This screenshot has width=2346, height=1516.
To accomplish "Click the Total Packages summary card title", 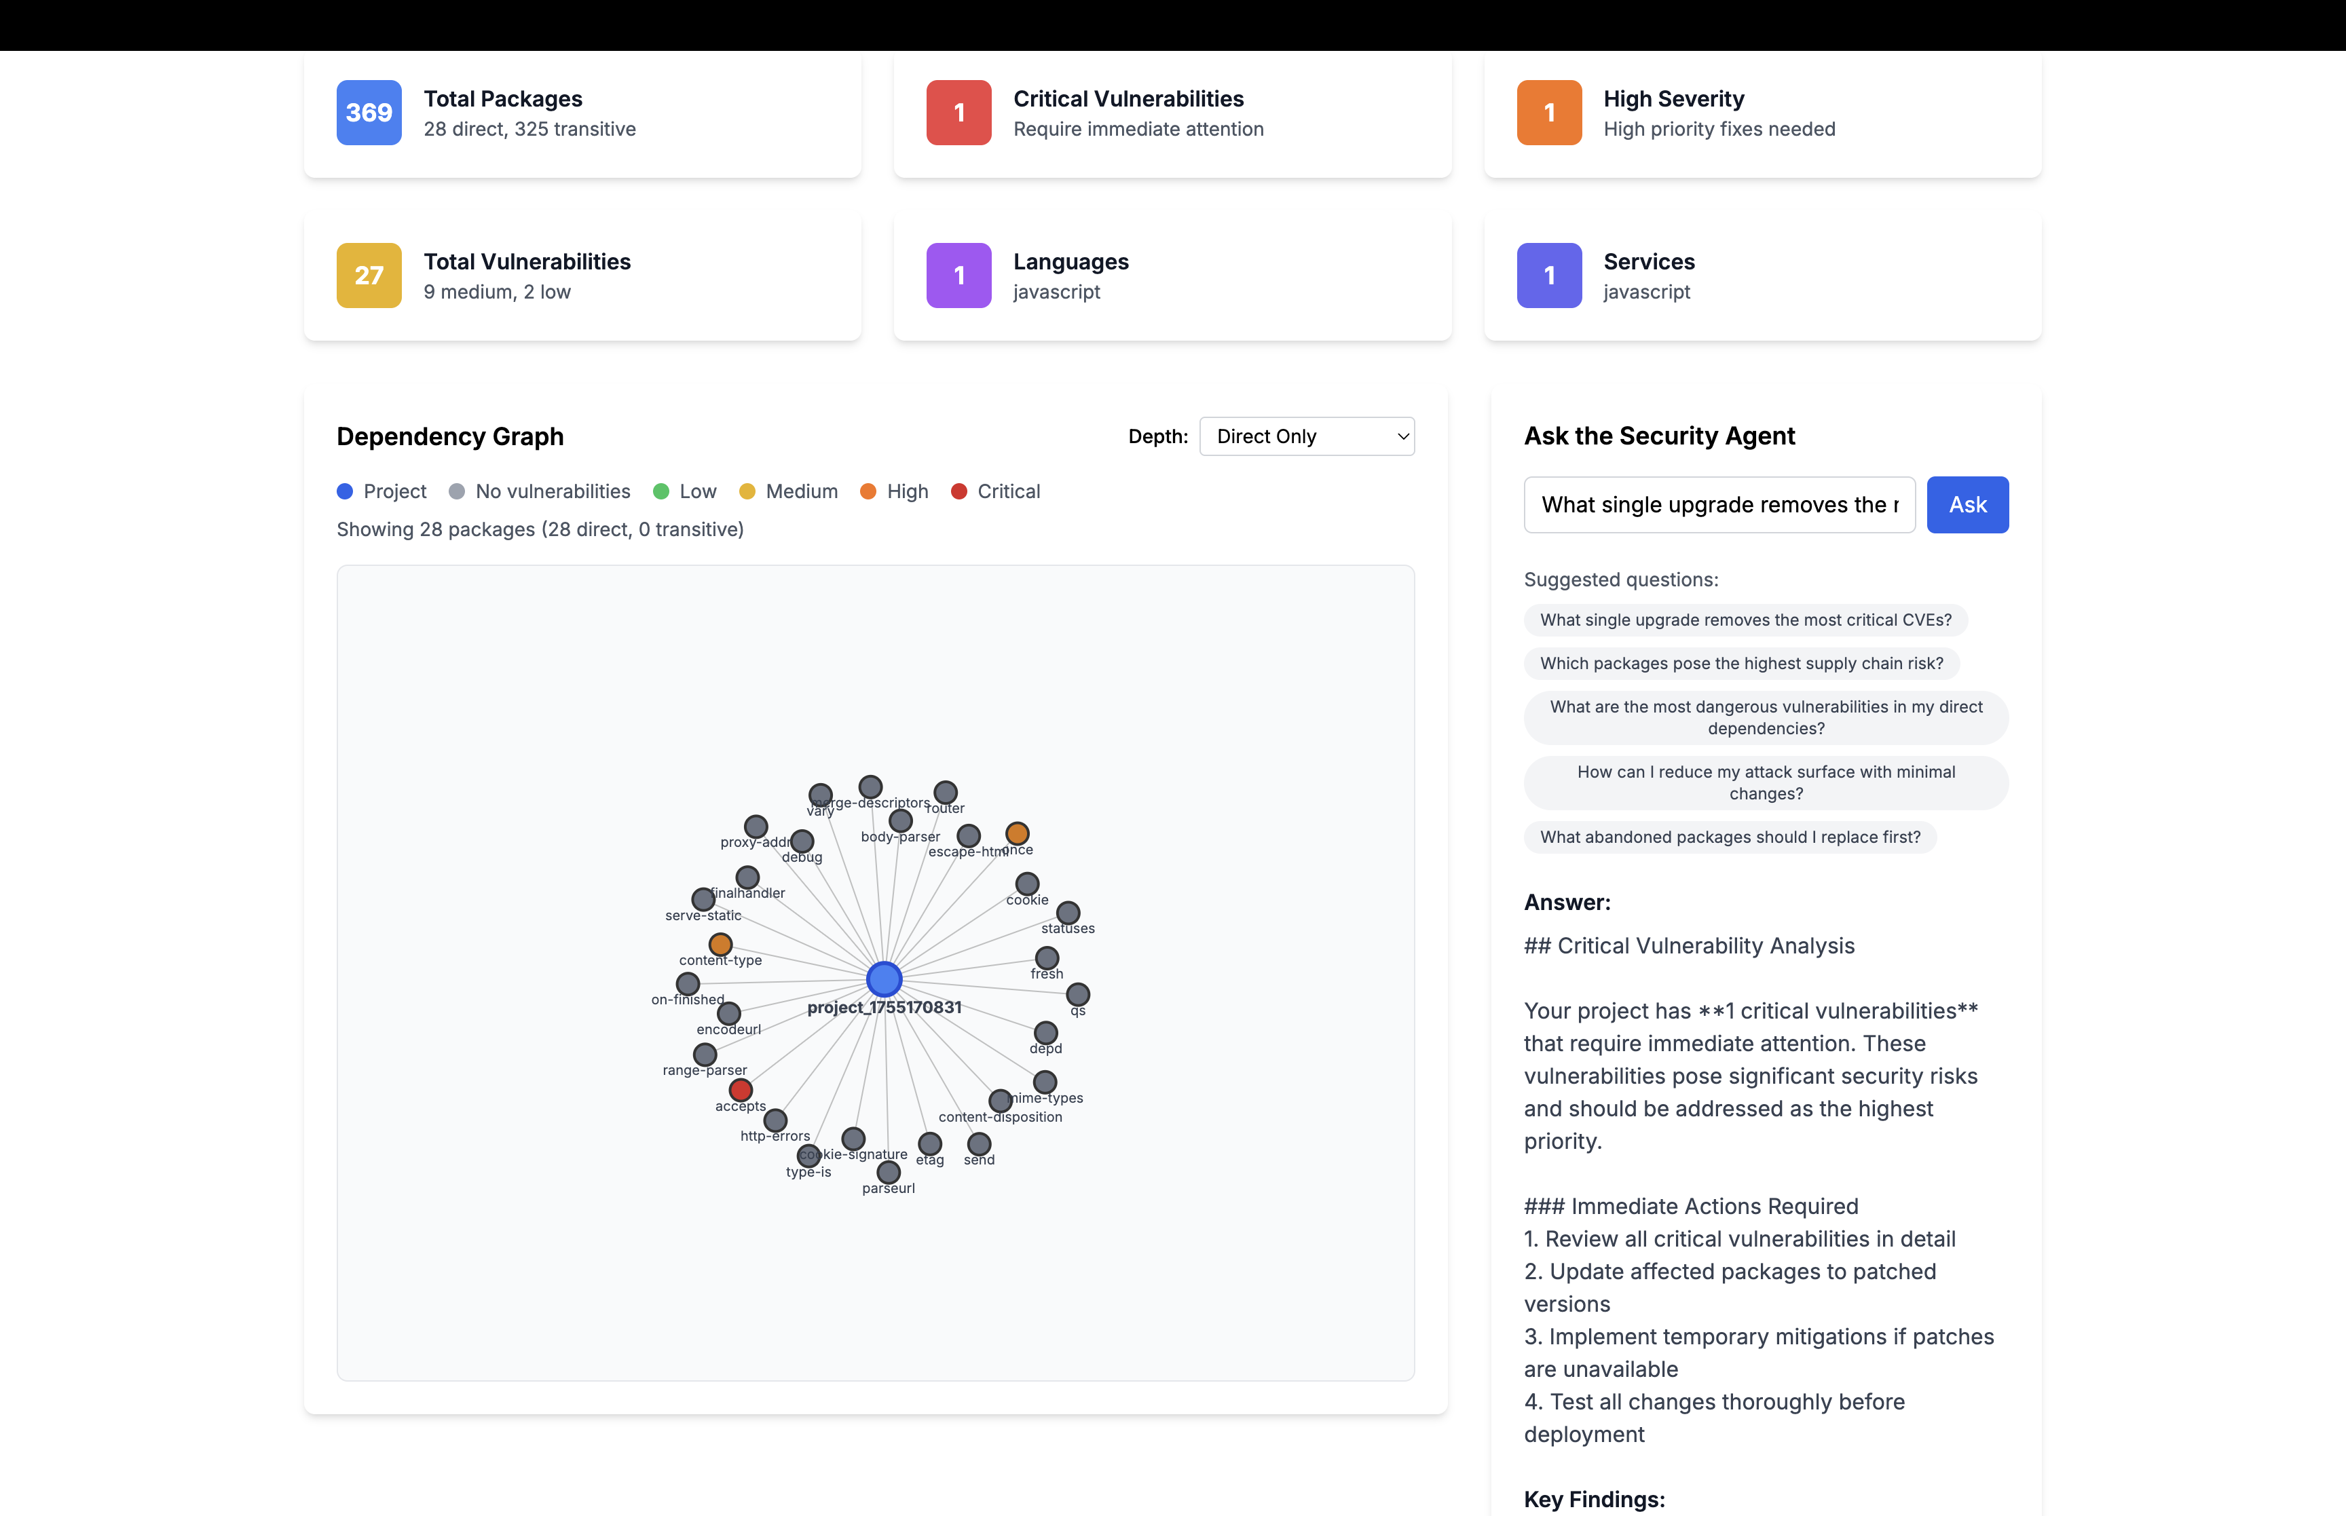I will tap(502, 98).
